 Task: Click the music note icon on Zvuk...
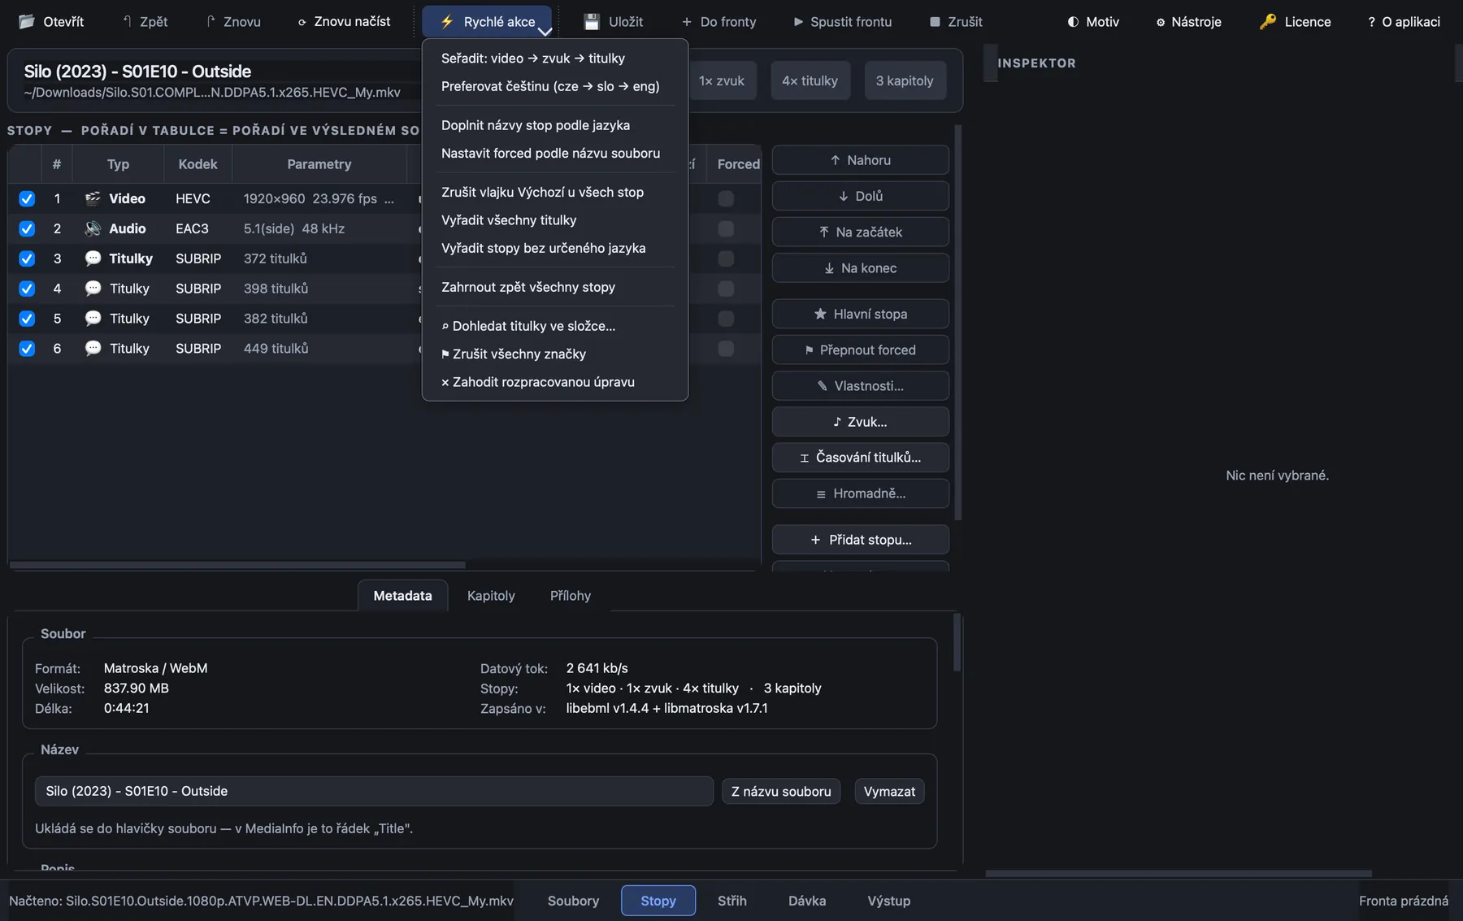click(837, 422)
